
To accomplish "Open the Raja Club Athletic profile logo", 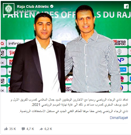I will (x=9, y=9).
